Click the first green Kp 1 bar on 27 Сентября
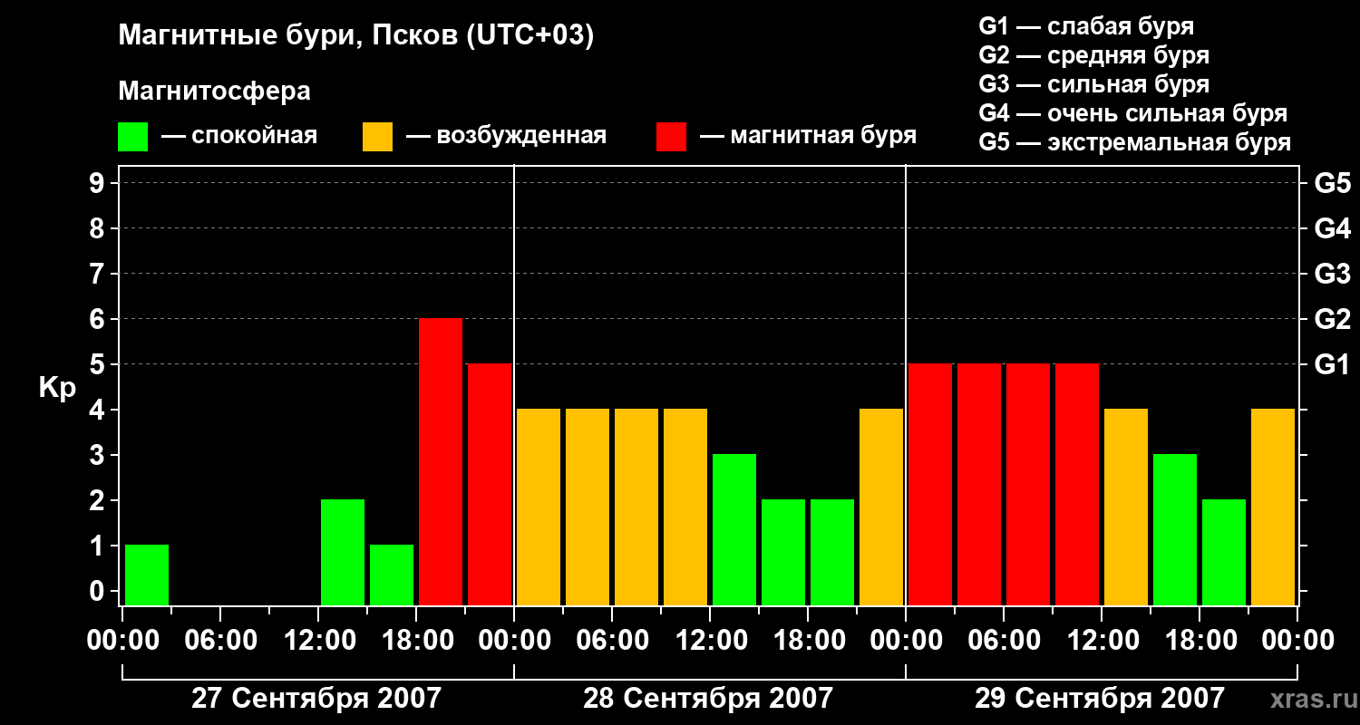Image resolution: width=1360 pixels, height=725 pixels. coord(147,575)
